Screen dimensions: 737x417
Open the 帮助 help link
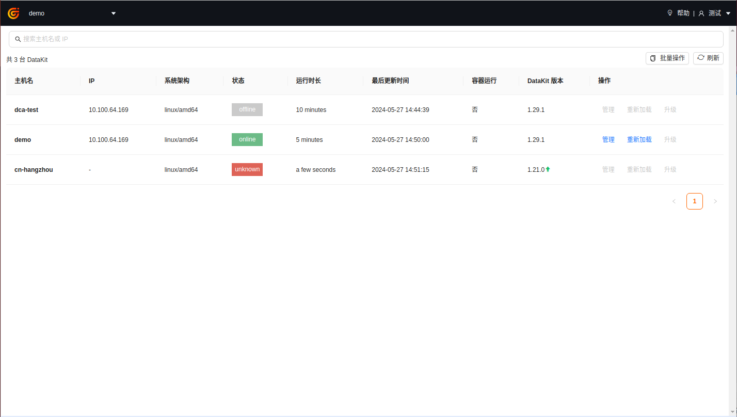pyautogui.click(x=683, y=13)
